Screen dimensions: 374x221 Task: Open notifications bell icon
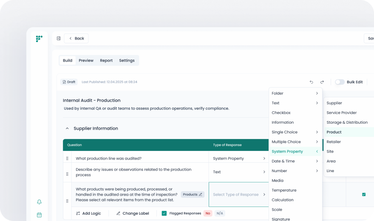[x=40, y=202]
